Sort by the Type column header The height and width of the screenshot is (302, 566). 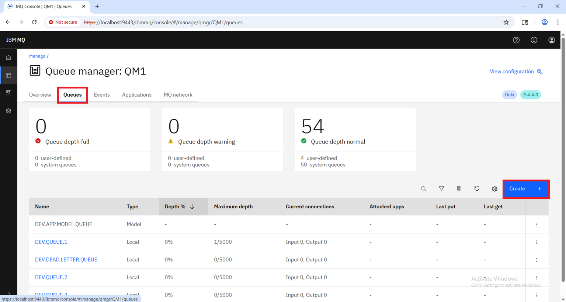point(132,206)
